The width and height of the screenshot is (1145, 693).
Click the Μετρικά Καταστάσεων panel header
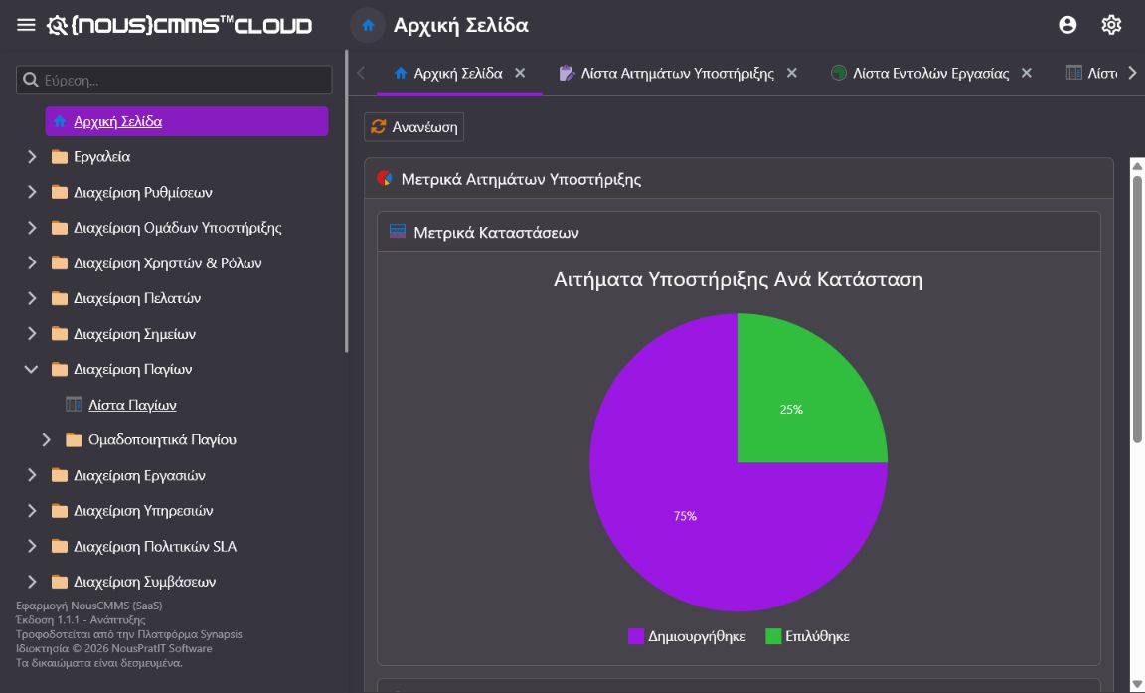(x=738, y=233)
